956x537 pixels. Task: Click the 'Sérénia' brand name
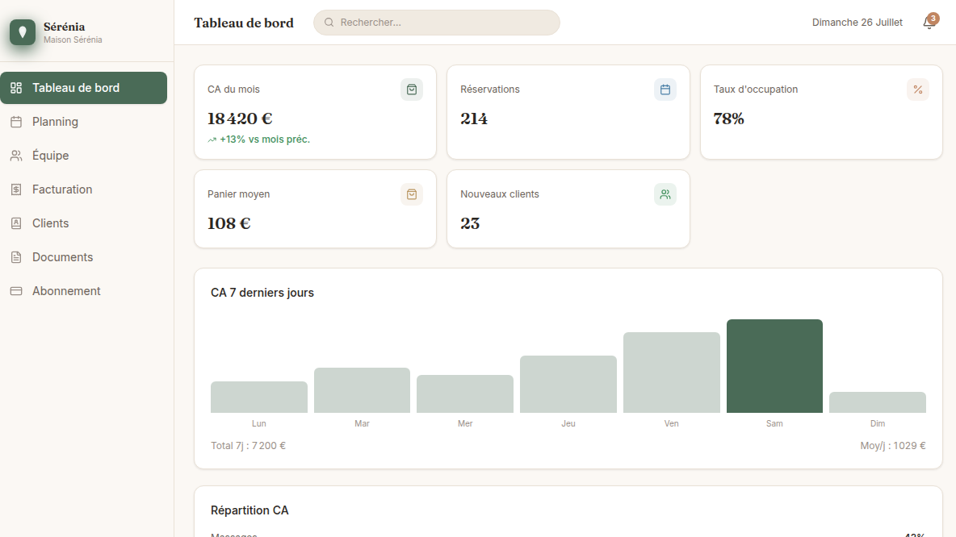[64, 27]
